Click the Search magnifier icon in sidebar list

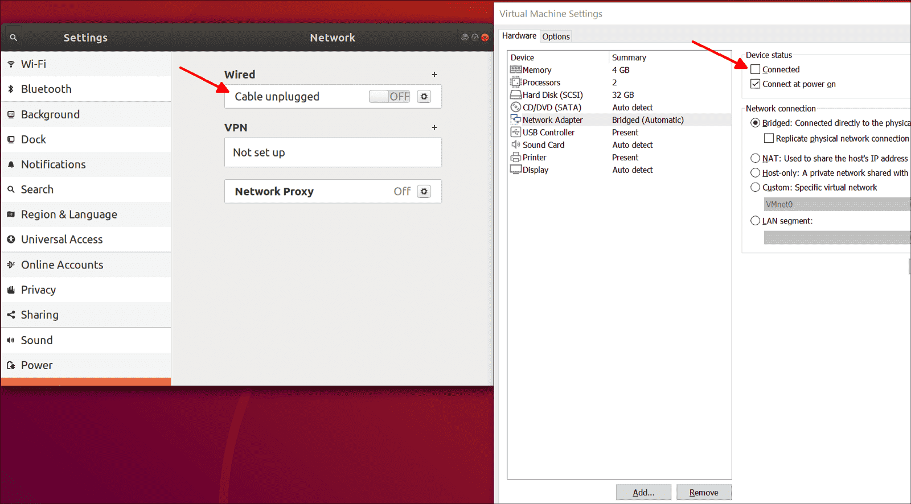pyautogui.click(x=11, y=189)
